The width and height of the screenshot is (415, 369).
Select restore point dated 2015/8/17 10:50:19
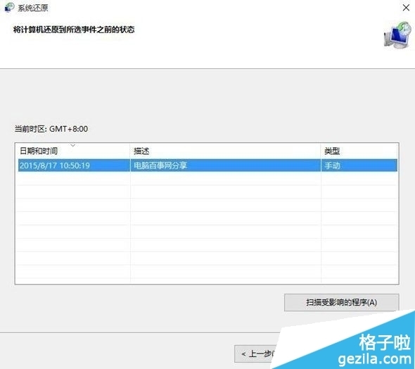coord(207,165)
